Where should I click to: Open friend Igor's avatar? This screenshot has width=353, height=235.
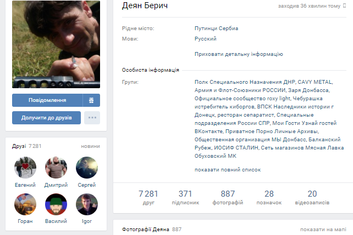tap(87, 204)
